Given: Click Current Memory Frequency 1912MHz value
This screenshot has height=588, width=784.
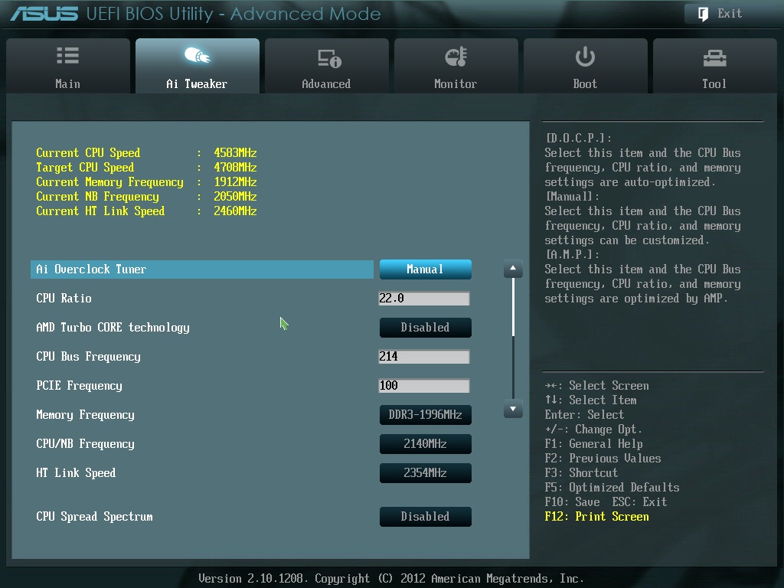Looking at the screenshot, I should 236,182.
